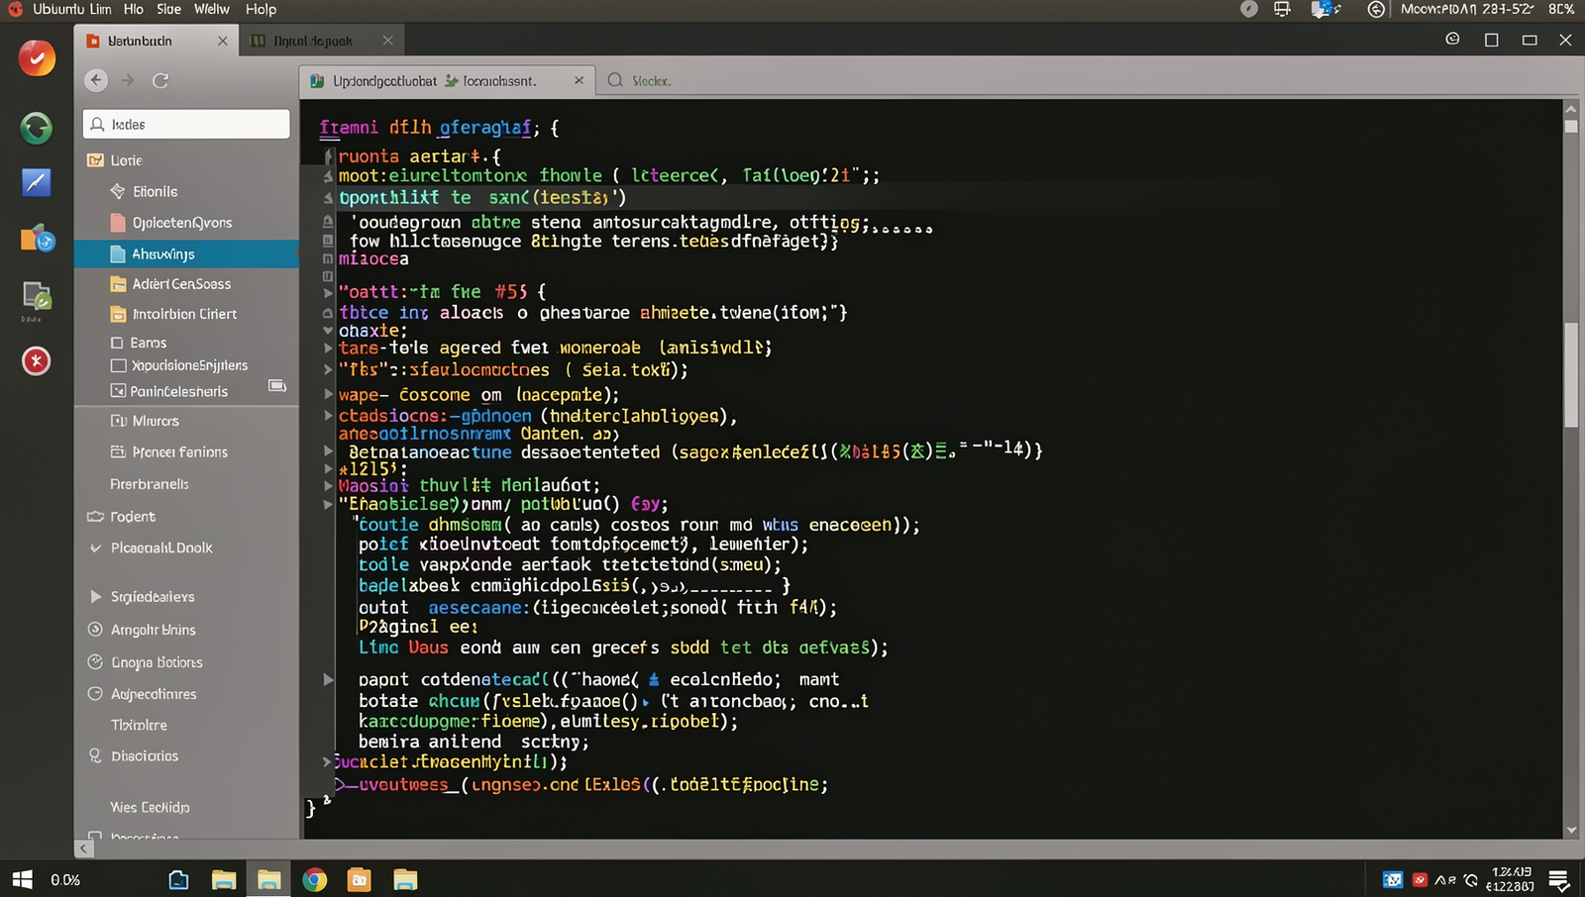
Task: Click the scroll-up arrow of editor scrollbar
Action: pyautogui.click(x=1571, y=108)
